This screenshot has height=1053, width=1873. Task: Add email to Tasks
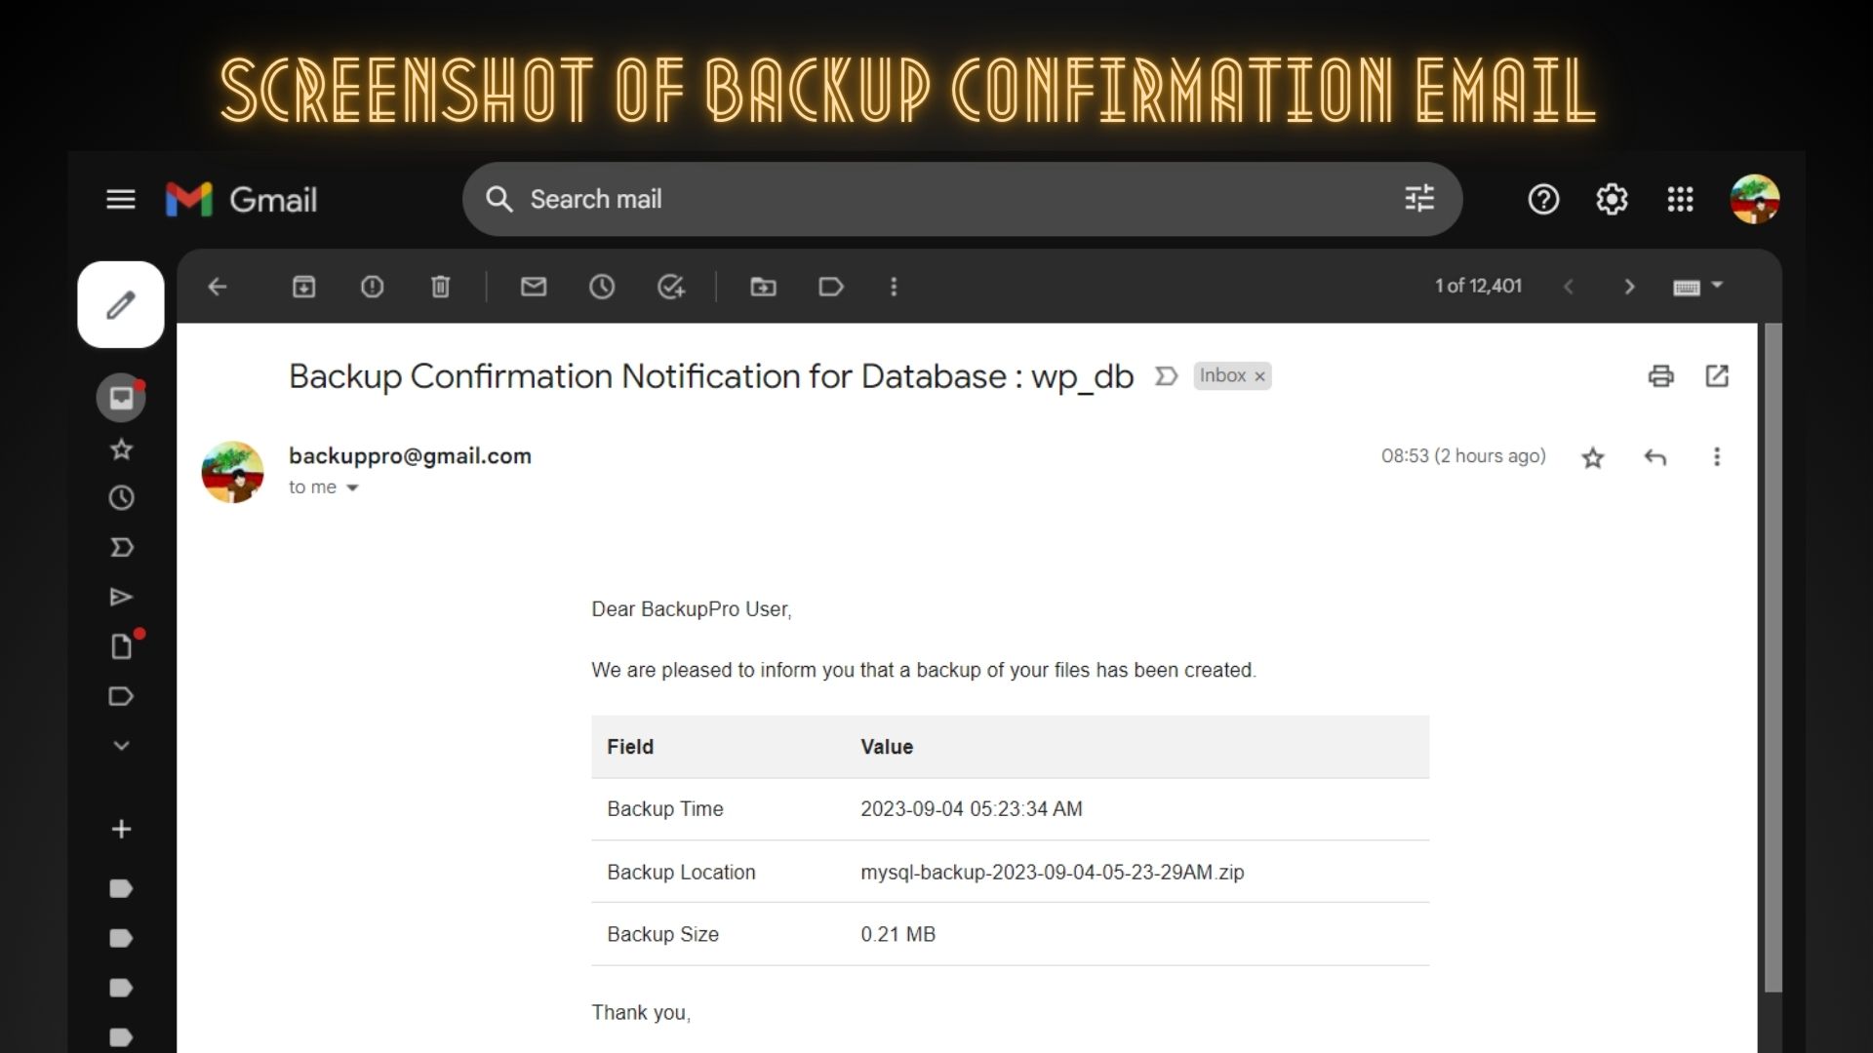[670, 287]
